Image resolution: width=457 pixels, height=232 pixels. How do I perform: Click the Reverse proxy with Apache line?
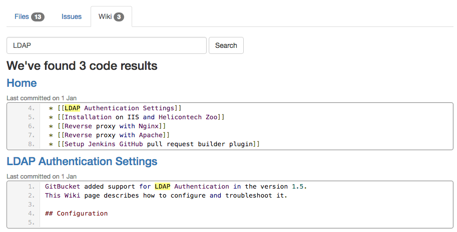(x=109, y=135)
